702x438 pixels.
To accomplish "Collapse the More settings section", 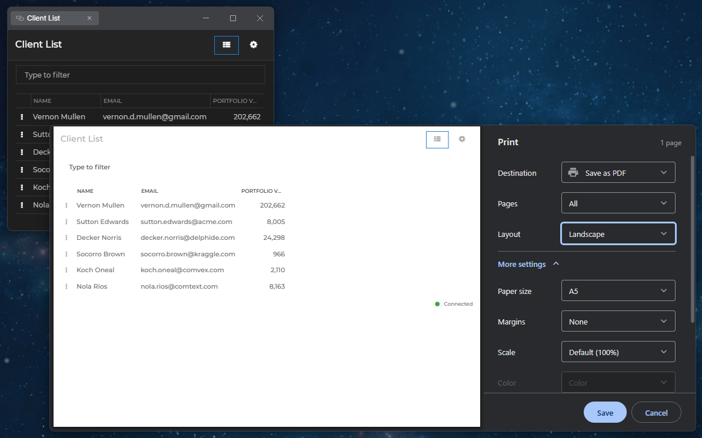I will 529,264.
